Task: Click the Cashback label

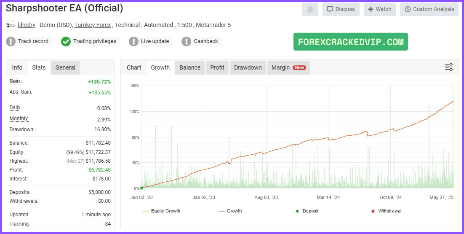Action: (205, 41)
